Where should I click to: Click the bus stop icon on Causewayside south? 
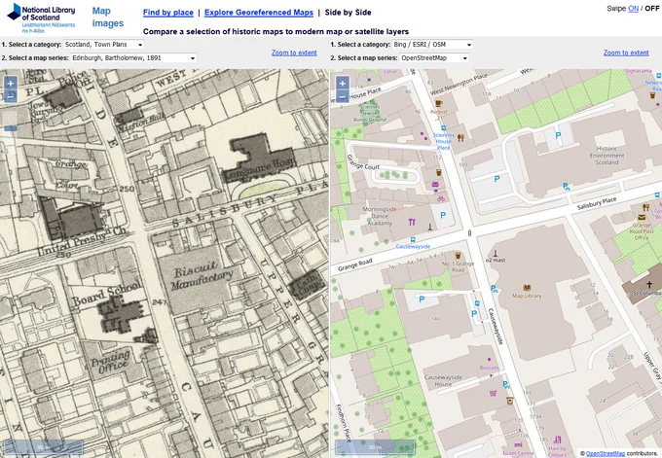[477, 303]
